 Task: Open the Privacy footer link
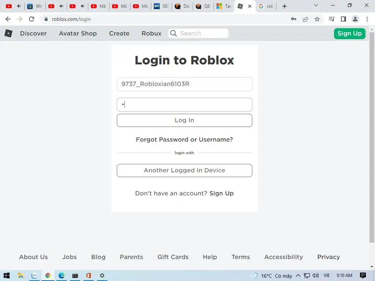[x=328, y=257]
